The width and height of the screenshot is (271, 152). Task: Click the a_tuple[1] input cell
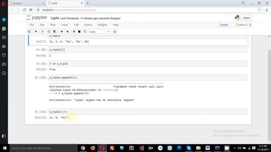(x=148, y=50)
